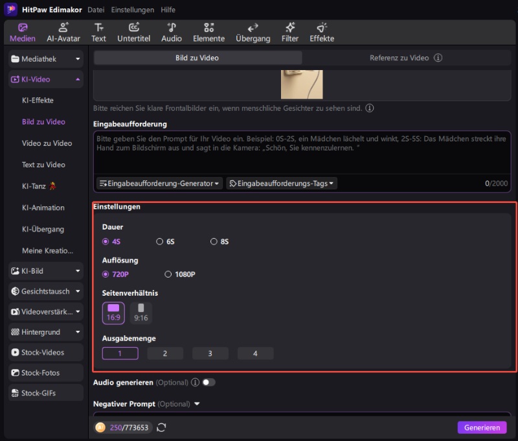Select 1080P resolution radio button

(168, 274)
